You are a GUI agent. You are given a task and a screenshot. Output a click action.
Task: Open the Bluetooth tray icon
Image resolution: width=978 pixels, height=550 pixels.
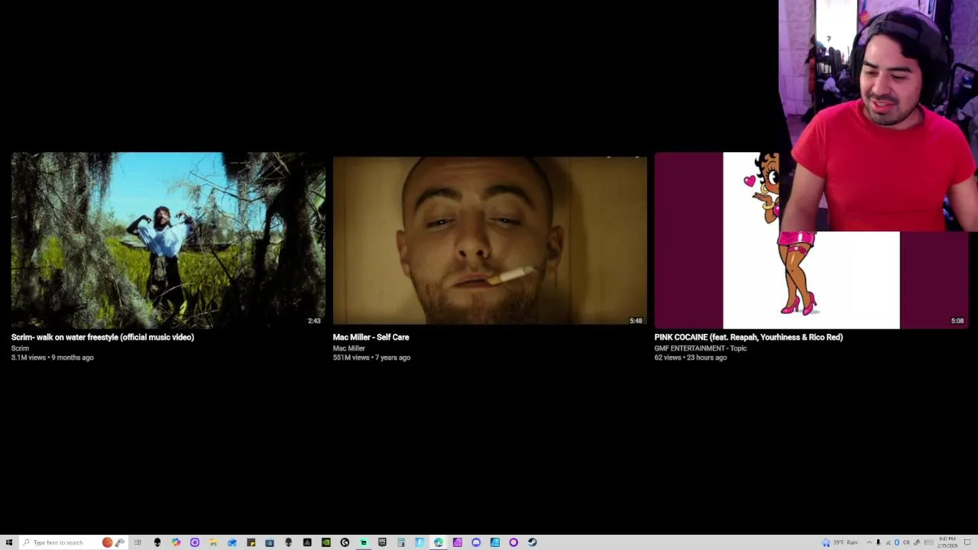coord(896,542)
